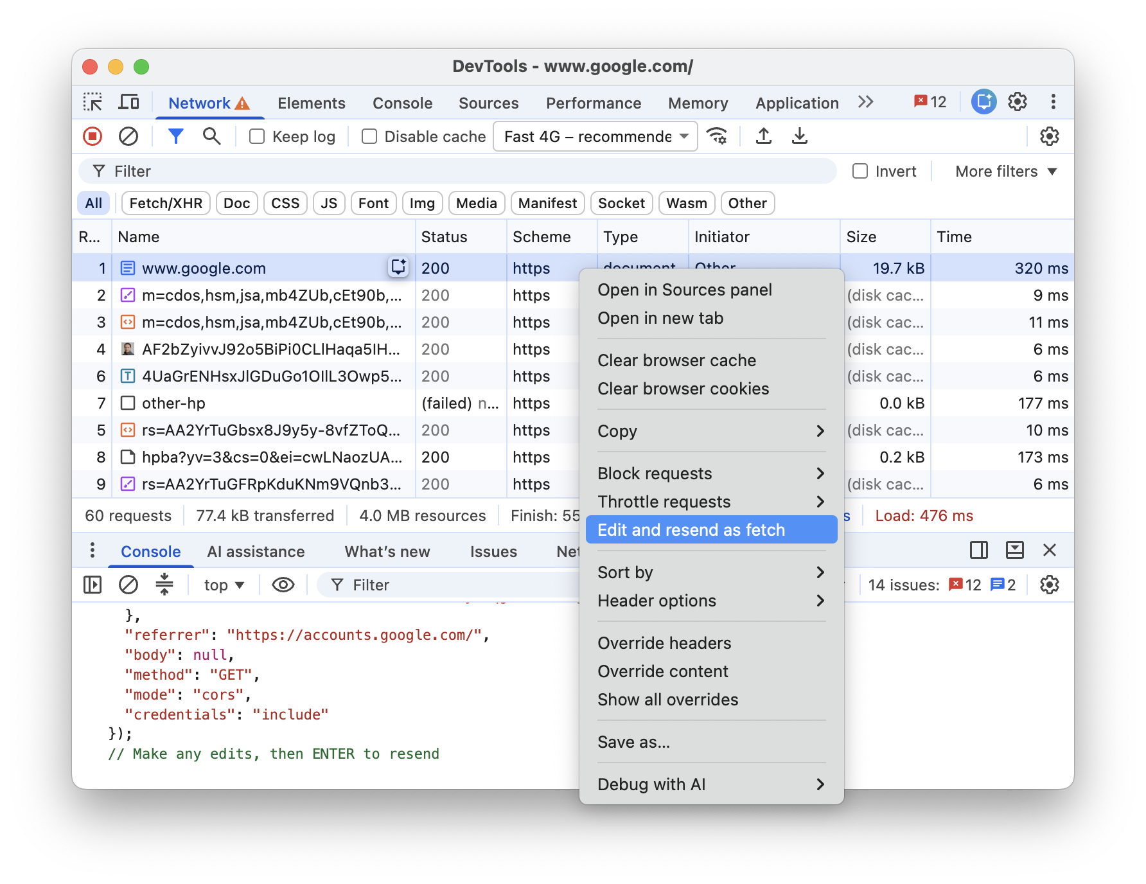This screenshot has width=1146, height=884.
Task: Toggle device toolbar icon
Action: (129, 102)
